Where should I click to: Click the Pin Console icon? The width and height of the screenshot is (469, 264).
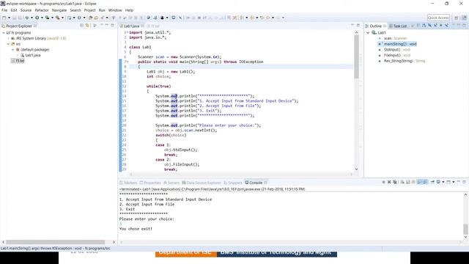(x=432, y=182)
